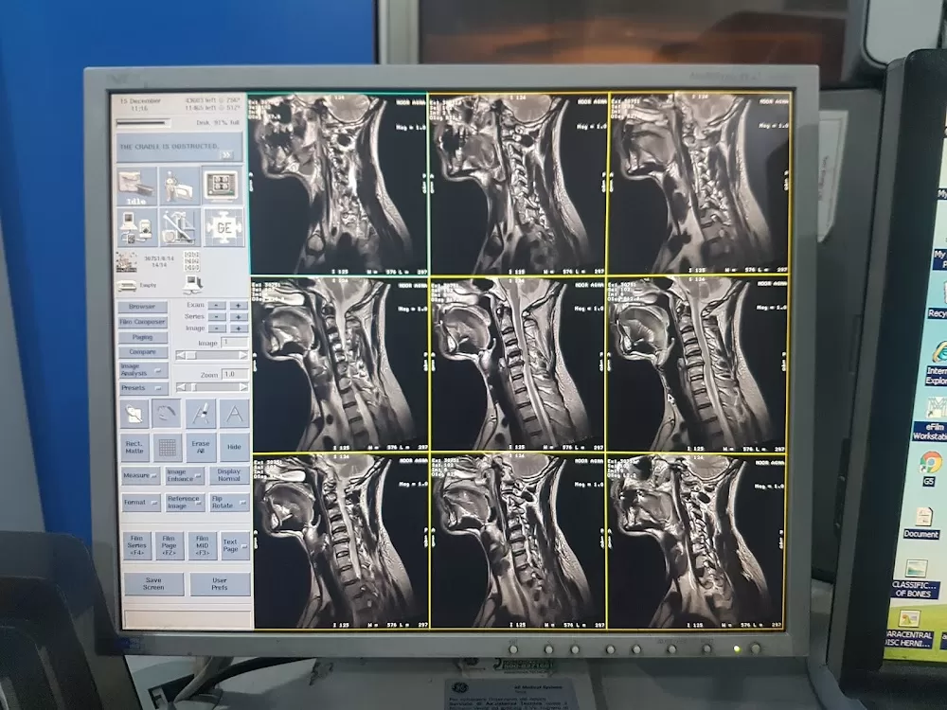Open the Measure dropdown menu
The width and height of the screenshot is (947, 710).
tap(140, 475)
